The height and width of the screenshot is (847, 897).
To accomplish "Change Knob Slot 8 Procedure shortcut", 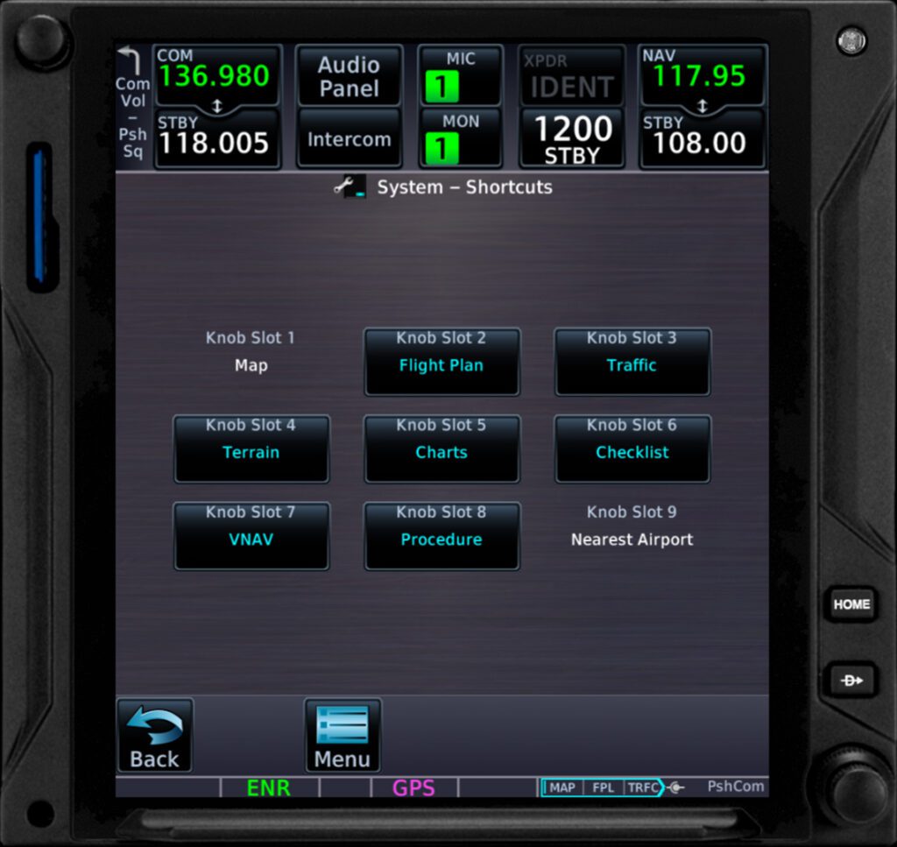I will pos(441,536).
